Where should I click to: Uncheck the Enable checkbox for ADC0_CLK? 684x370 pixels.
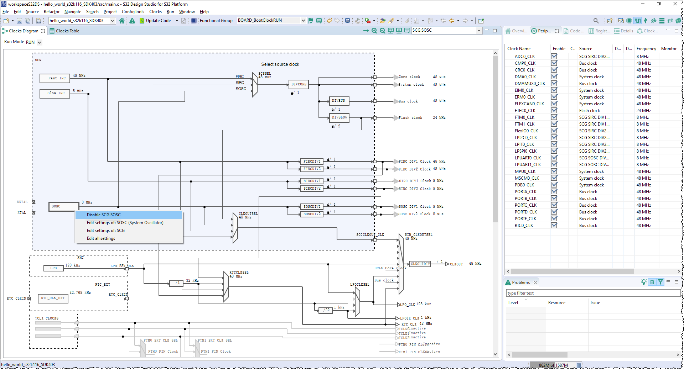(x=554, y=56)
